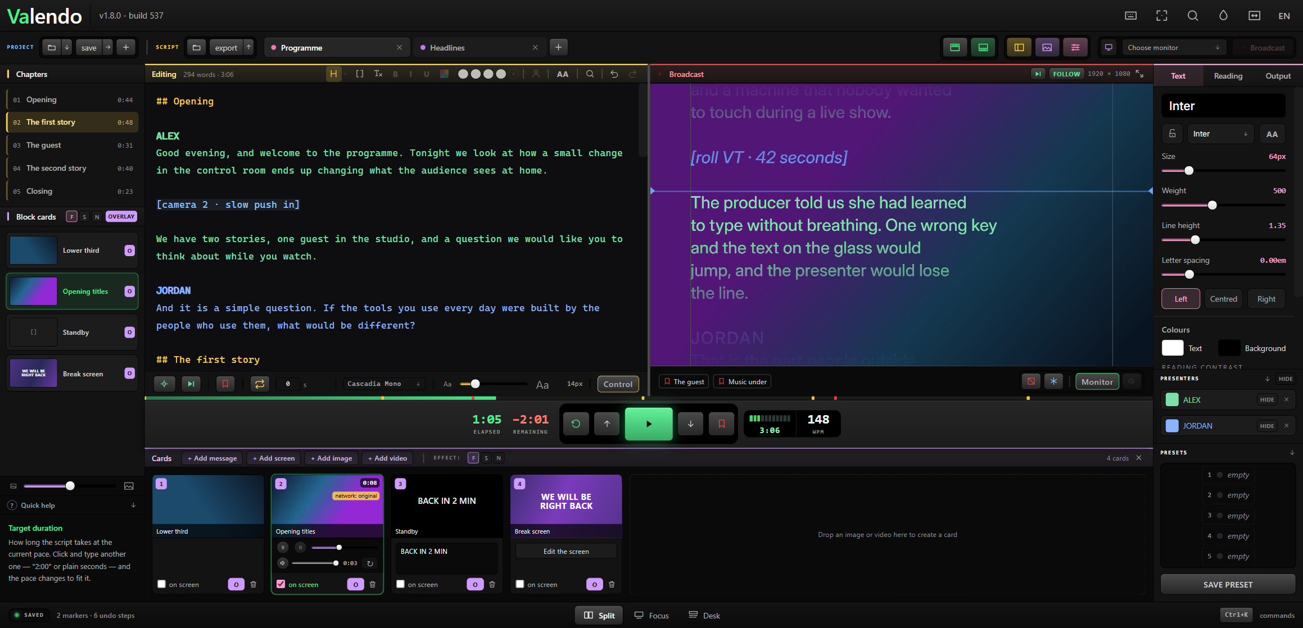Open the Choose monitor dropdown
This screenshot has width=1303, height=628.
click(x=1174, y=48)
